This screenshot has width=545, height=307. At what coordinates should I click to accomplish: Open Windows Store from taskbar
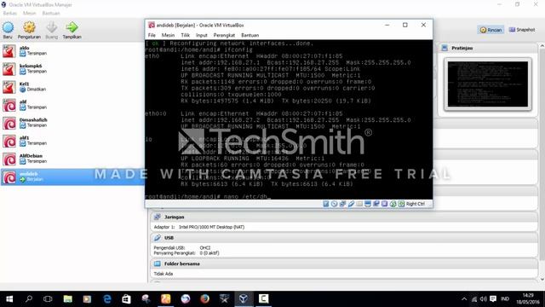(127, 299)
